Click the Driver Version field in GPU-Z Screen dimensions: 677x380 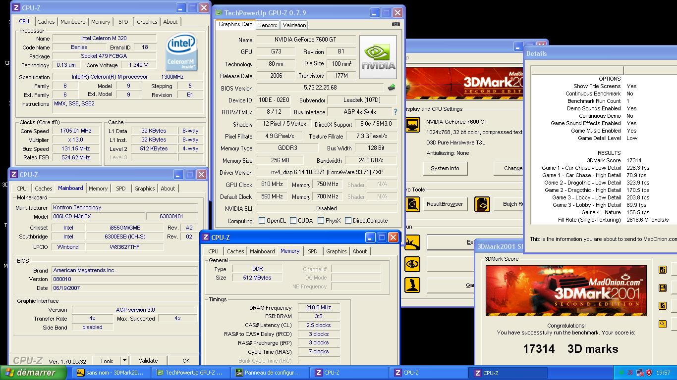(327, 172)
